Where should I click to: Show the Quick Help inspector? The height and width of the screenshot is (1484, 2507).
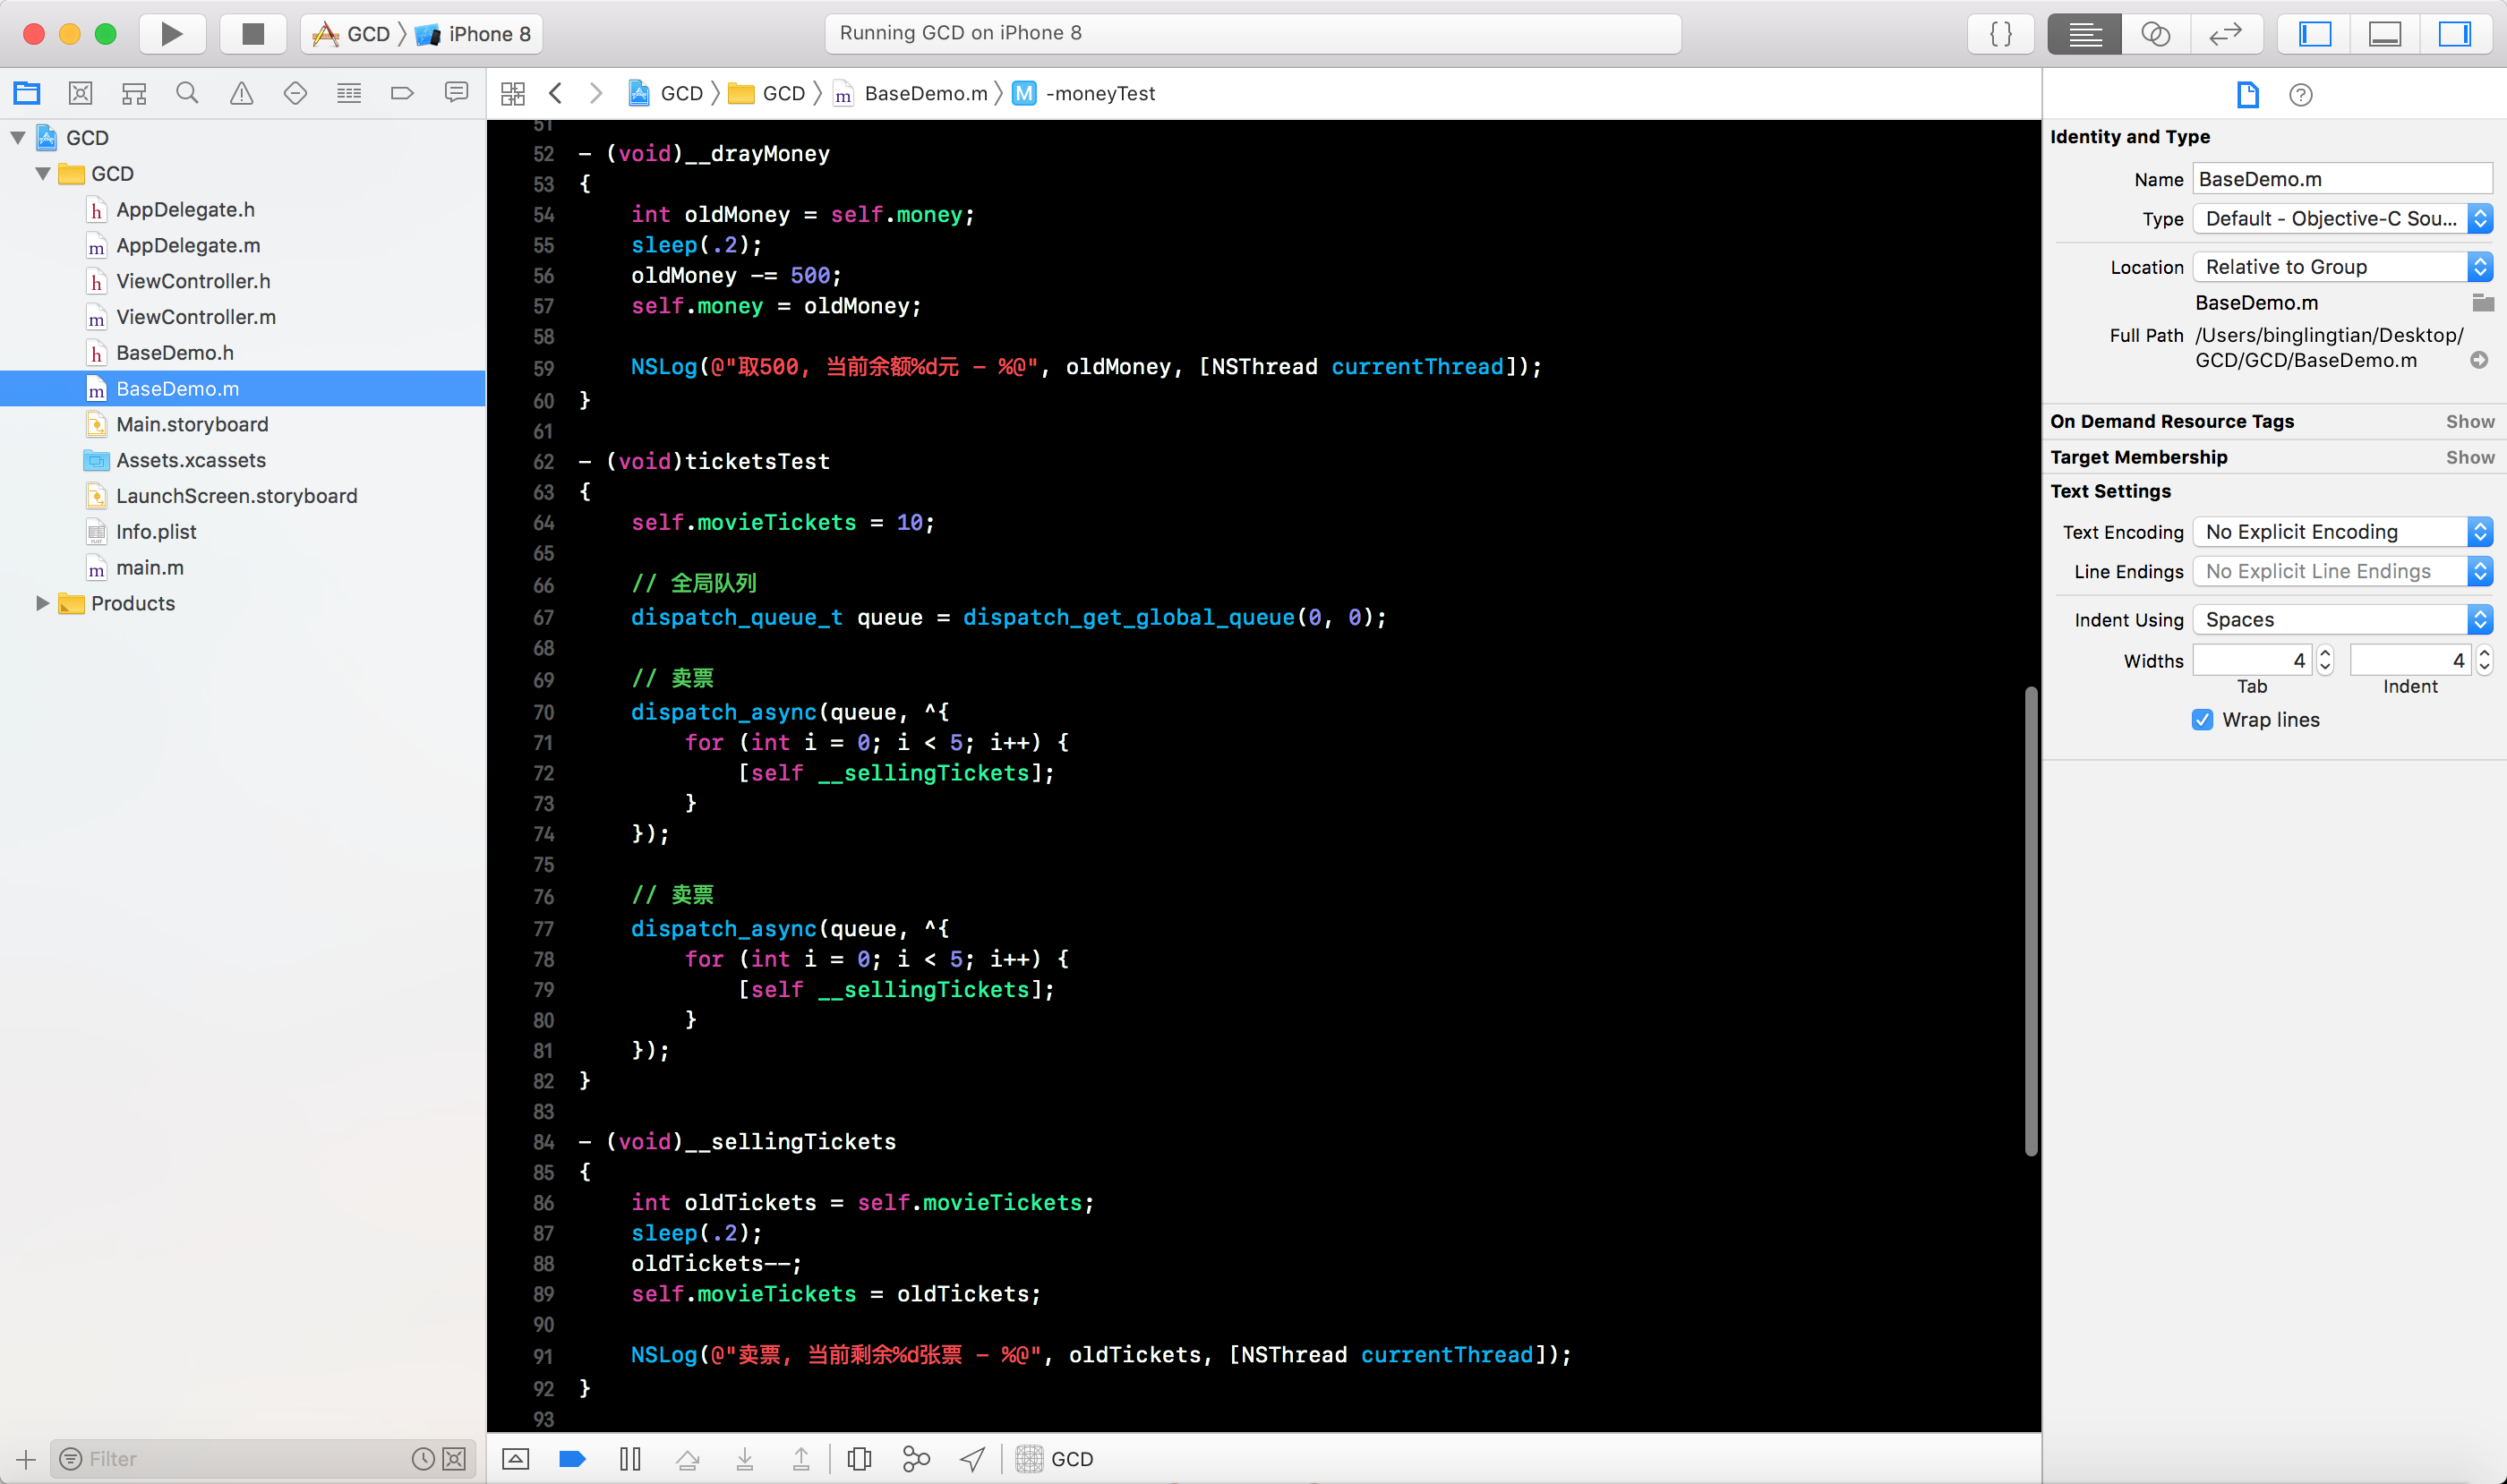[2301, 95]
